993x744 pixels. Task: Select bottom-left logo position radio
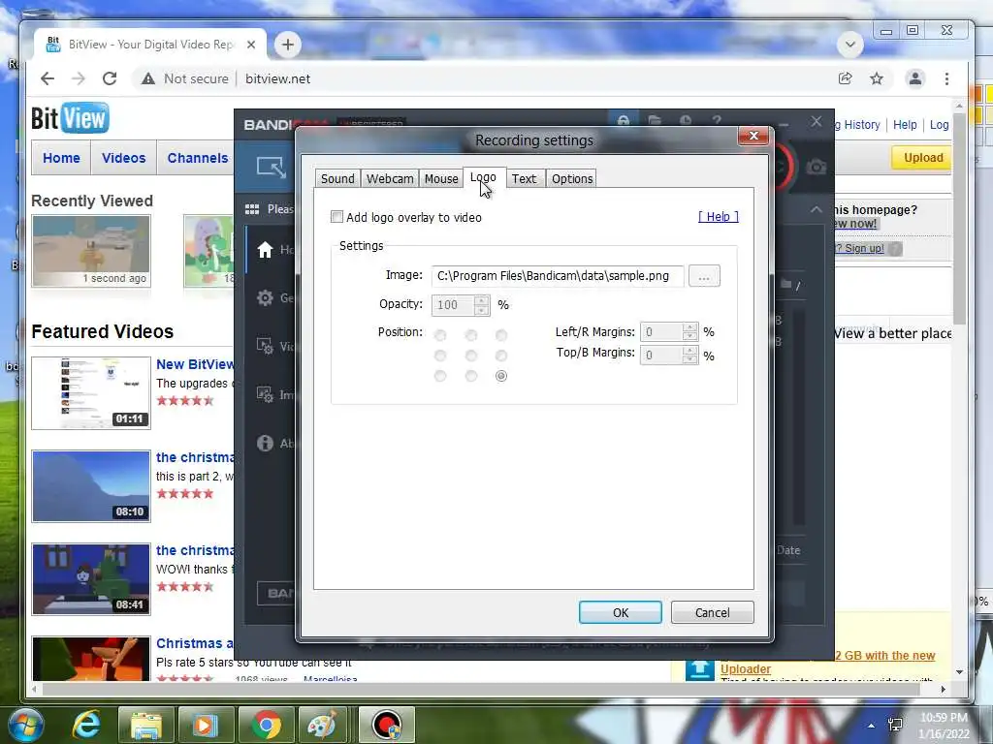click(x=440, y=376)
